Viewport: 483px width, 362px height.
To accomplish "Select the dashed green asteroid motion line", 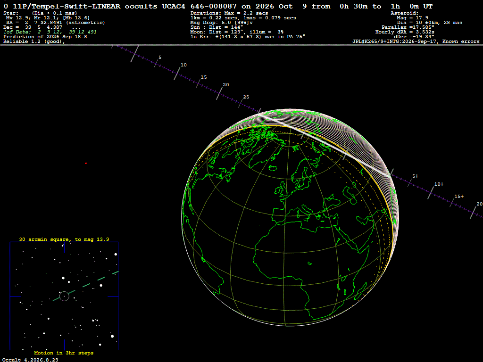I will click(86, 286).
